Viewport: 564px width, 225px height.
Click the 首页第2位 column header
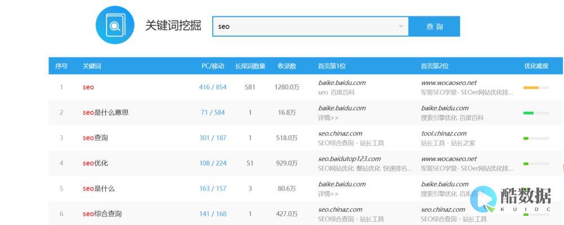click(x=435, y=66)
